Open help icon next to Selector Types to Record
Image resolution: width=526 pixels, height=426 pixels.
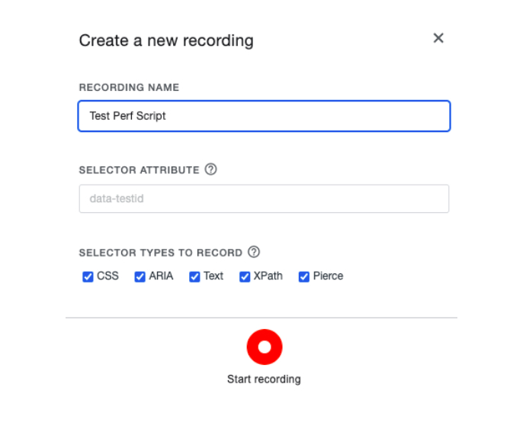(254, 252)
